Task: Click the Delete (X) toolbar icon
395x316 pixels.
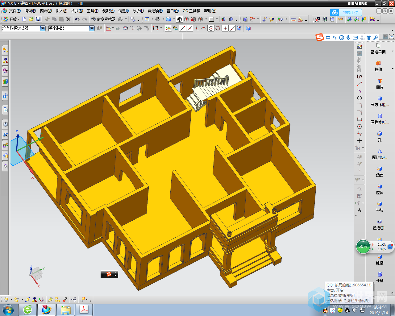Action: coord(69,19)
